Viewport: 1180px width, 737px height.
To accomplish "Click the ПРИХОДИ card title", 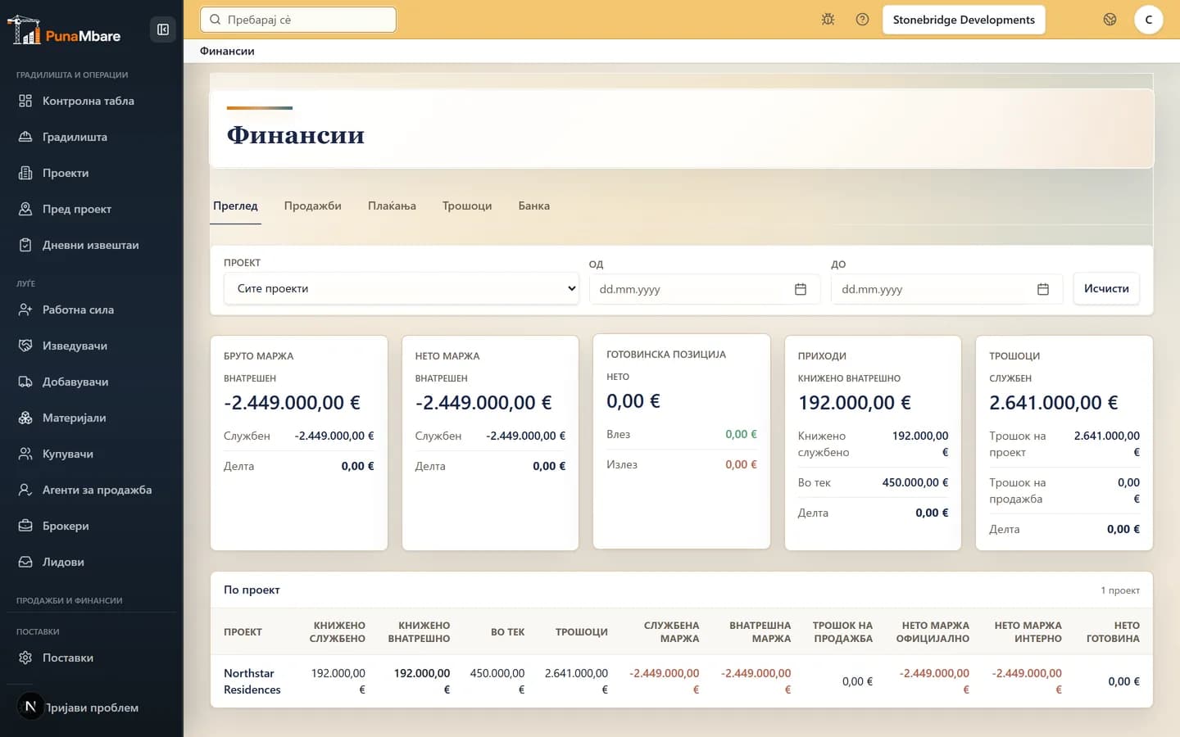I will 822,356.
